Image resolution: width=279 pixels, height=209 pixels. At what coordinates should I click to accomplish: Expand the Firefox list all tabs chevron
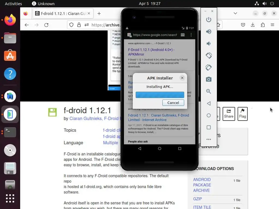[x=235, y=13]
